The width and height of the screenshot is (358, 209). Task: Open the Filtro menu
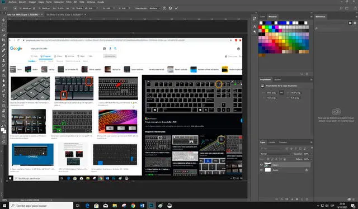pos(68,2)
